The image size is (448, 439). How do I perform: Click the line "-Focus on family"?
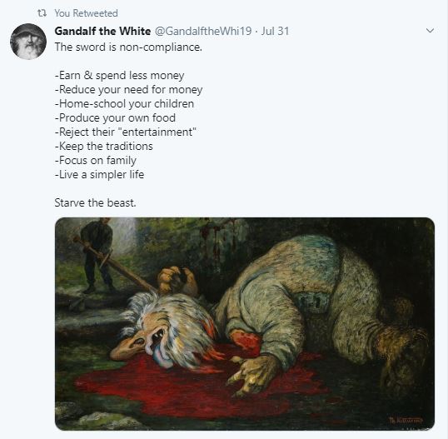[96, 161]
